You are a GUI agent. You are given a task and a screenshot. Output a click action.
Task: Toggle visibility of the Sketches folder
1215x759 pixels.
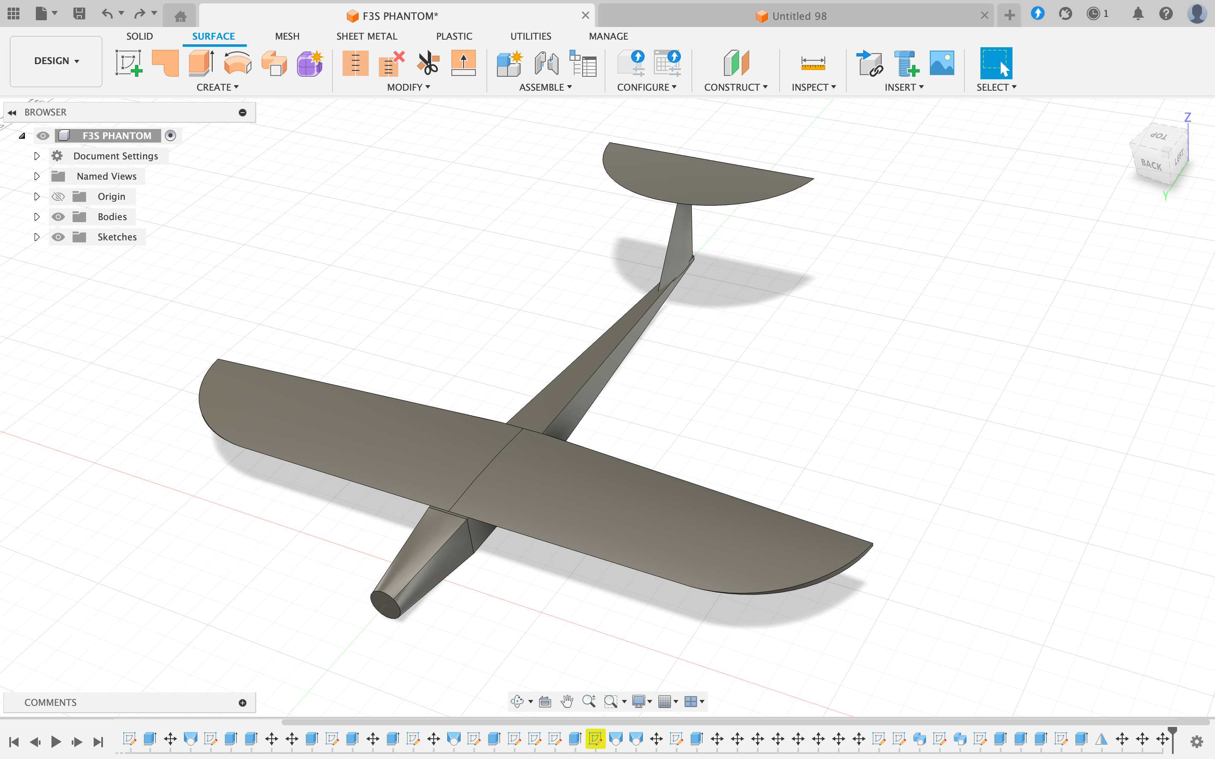(x=58, y=237)
